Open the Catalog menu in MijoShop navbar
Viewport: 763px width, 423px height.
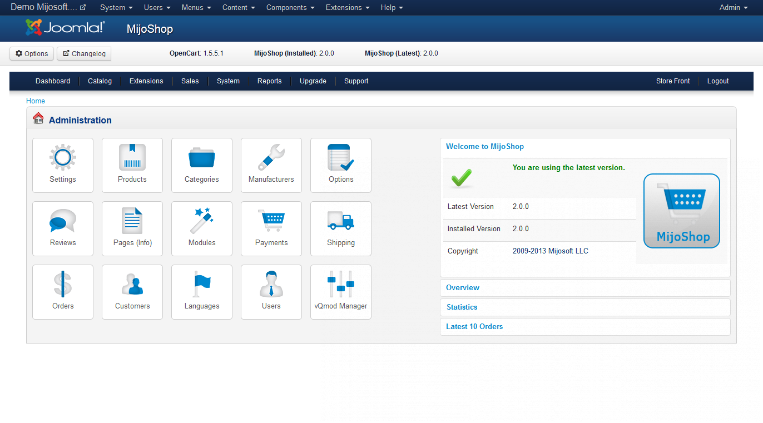pos(100,81)
